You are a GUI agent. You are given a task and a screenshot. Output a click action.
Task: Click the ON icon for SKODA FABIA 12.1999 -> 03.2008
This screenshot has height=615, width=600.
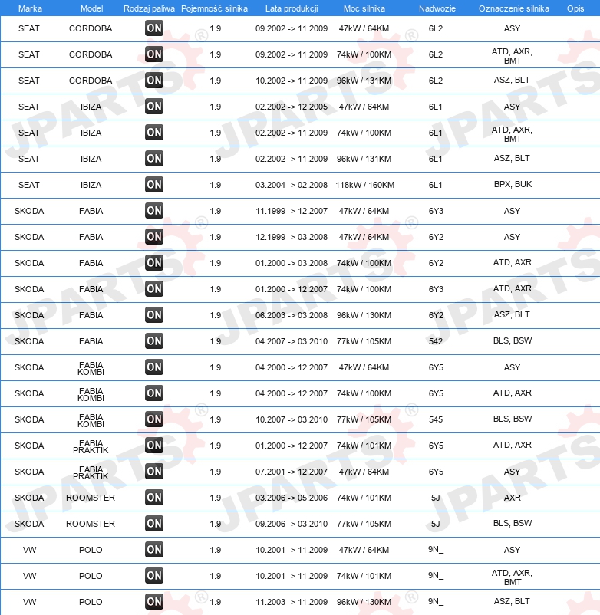[153, 237]
